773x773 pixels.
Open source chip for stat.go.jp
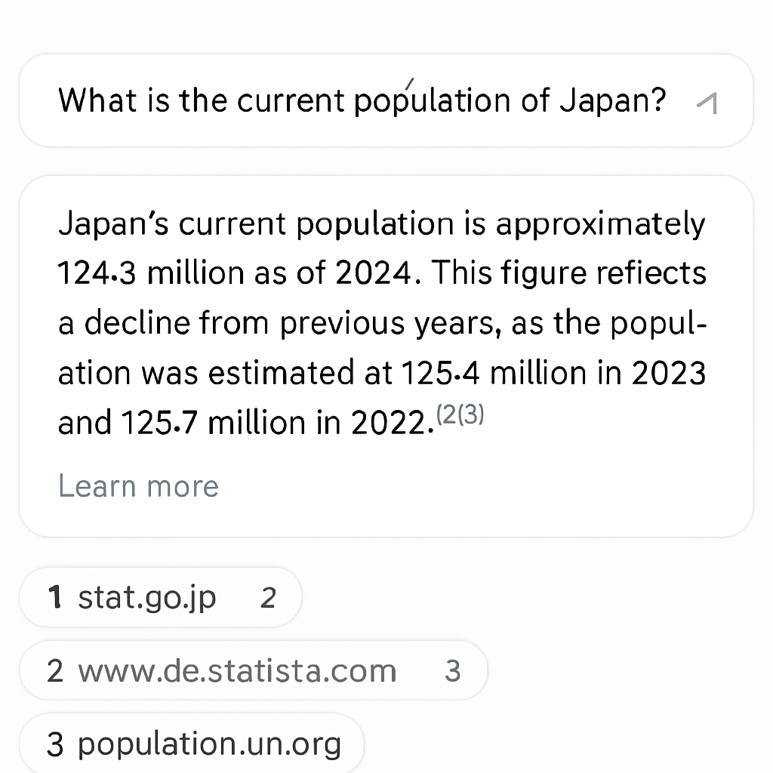pos(147,596)
